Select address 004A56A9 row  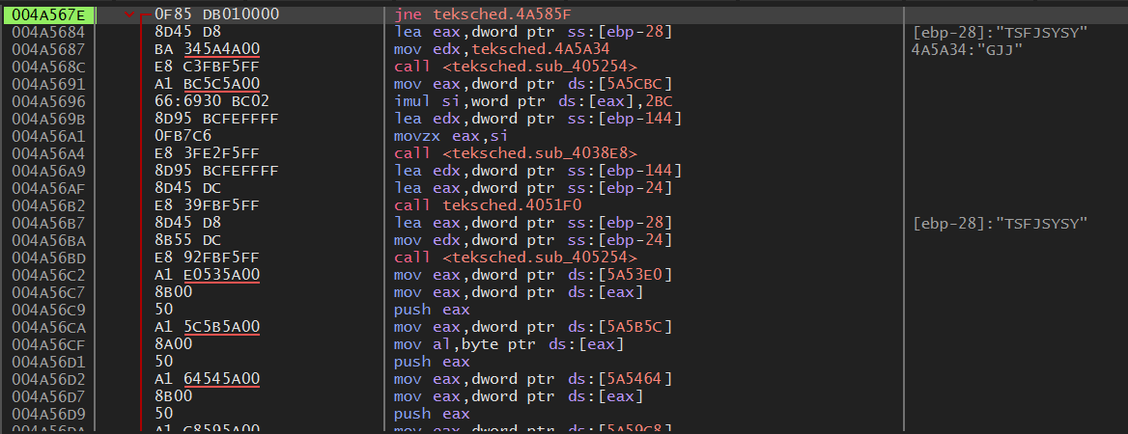[x=48, y=171]
